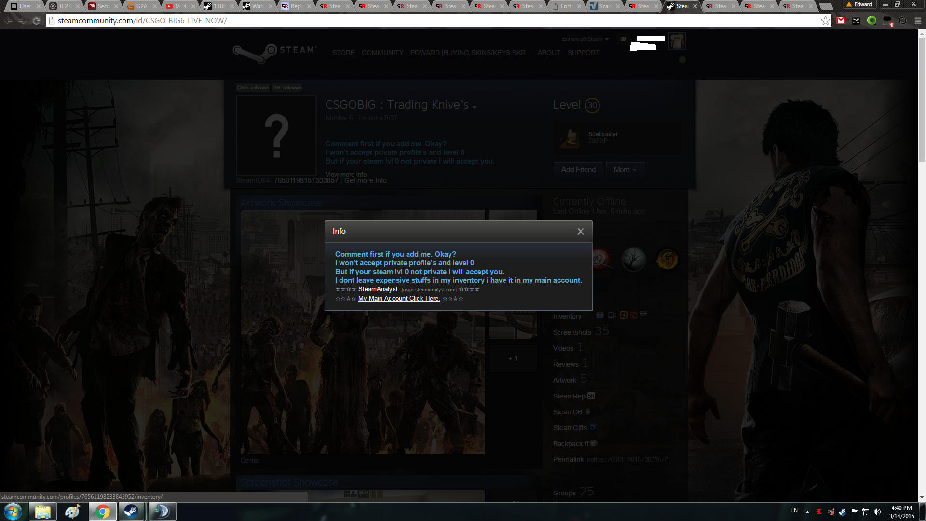Open My Main Account Click Here link
Viewport: 926px width, 521px height.
click(399, 299)
